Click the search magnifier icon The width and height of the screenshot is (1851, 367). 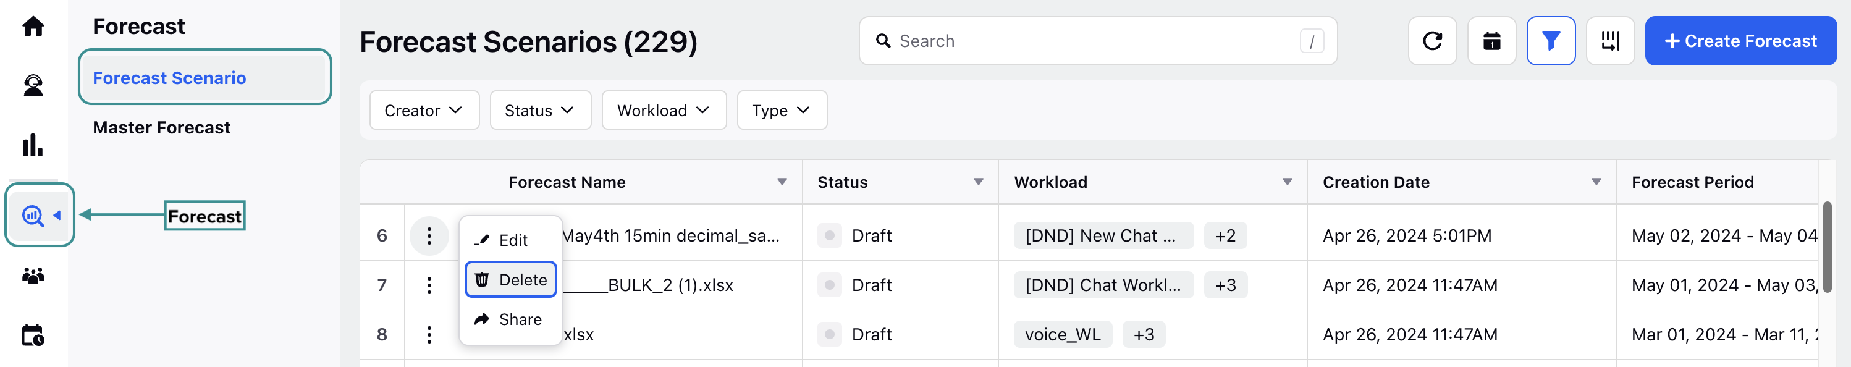(x=883, y=41)
